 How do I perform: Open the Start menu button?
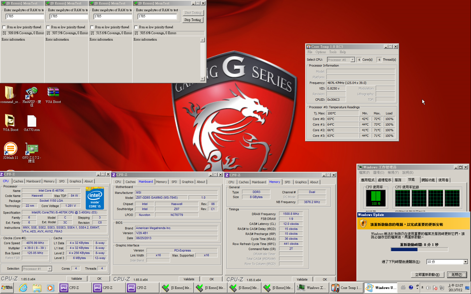coord(7,288)
